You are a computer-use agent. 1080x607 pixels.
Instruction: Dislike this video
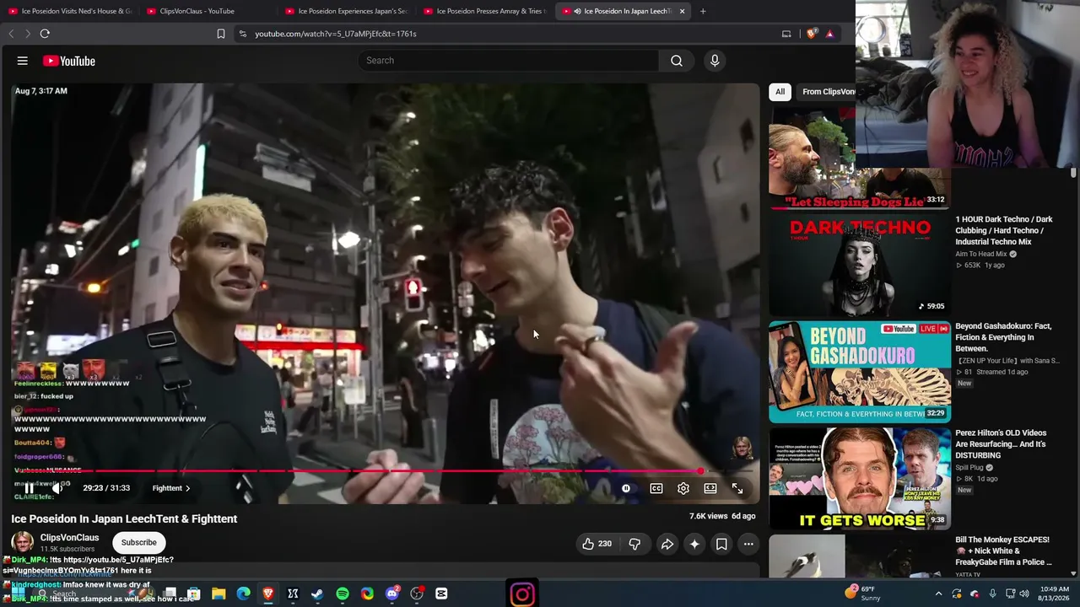(634, 544)
